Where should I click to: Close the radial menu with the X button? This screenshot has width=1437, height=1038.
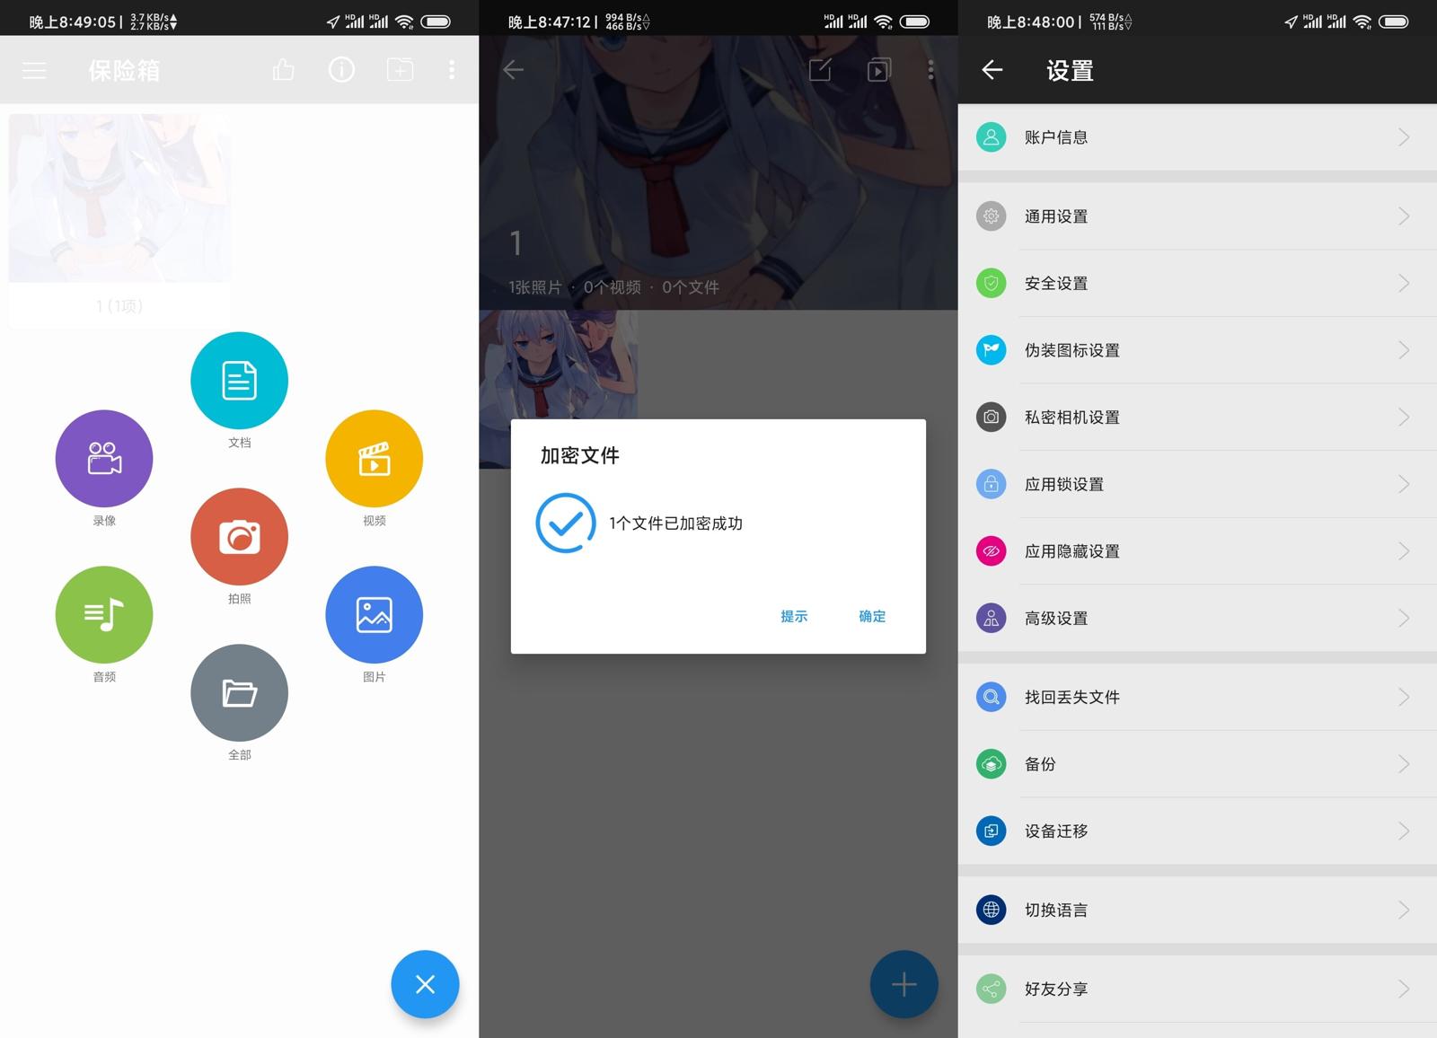click(x=425, y=984)
